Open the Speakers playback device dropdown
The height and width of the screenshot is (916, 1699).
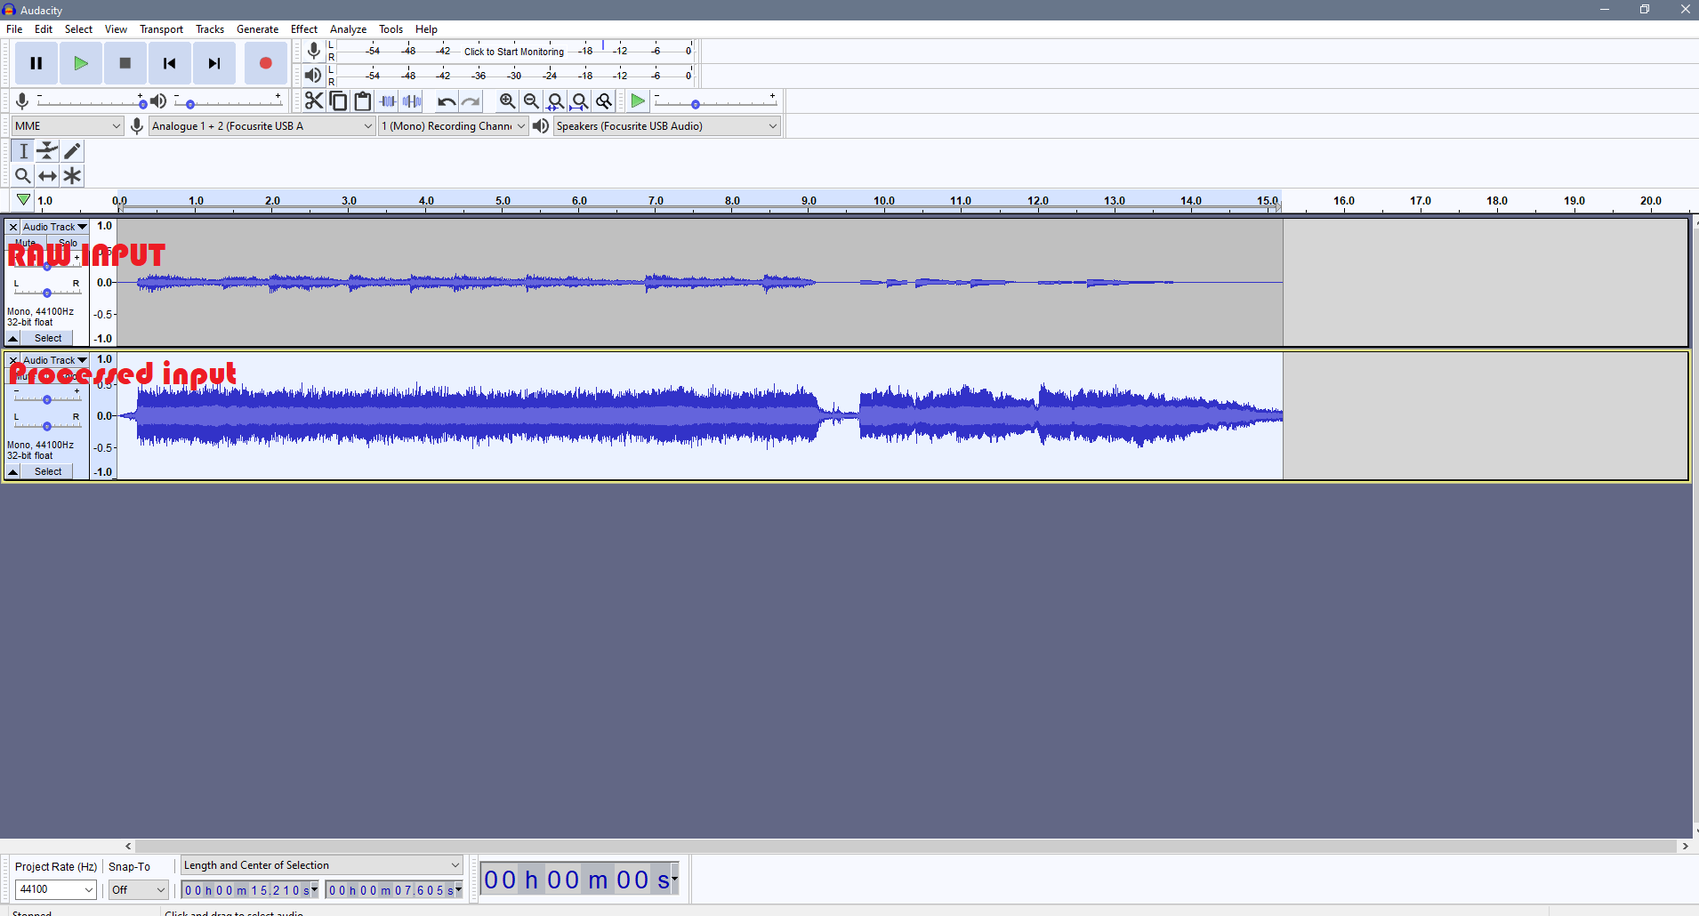[667, 126]
